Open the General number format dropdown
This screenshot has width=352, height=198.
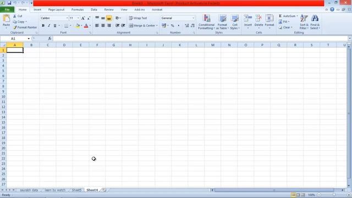coord(193,18)
